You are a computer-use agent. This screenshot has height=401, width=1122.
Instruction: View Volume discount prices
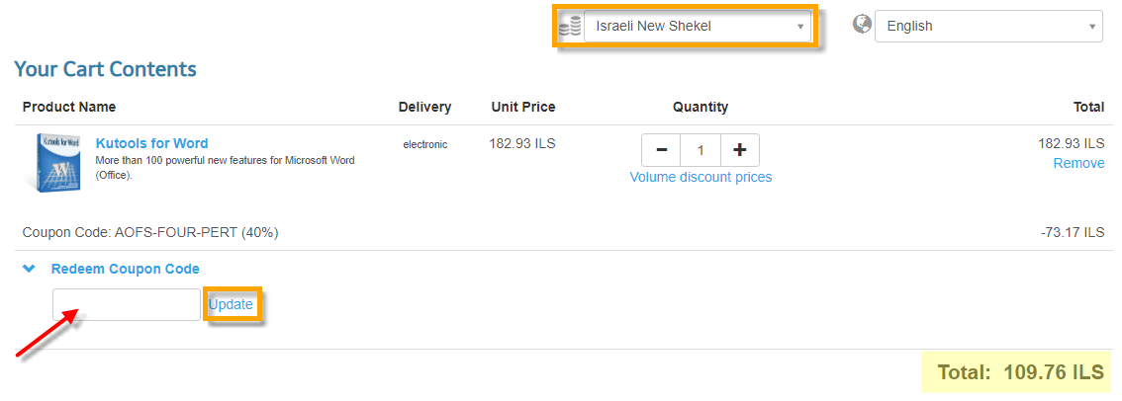point(701,177)
